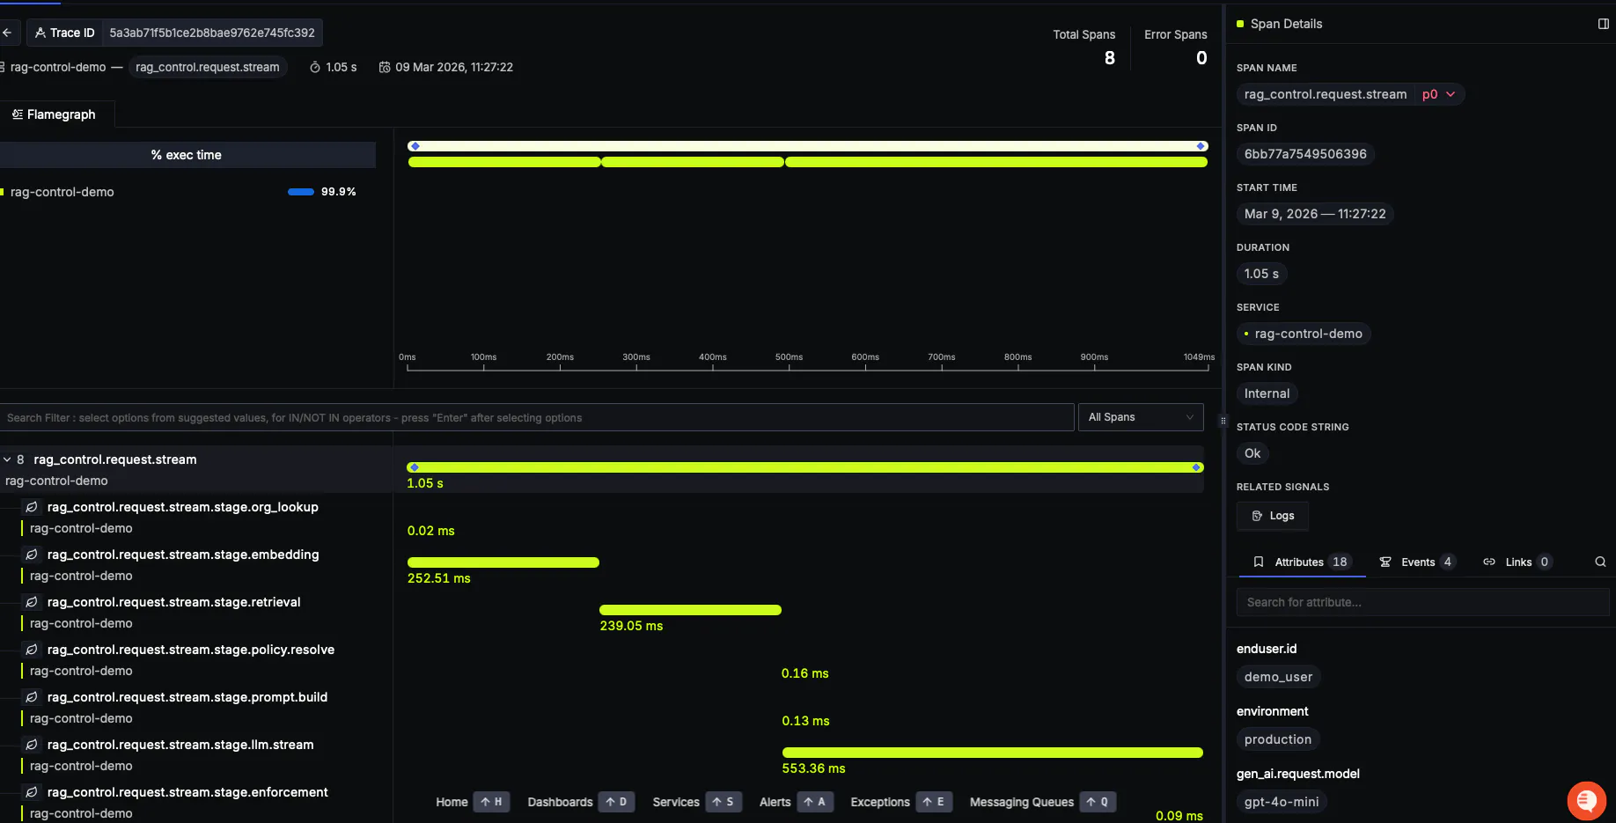Open the chat support bubble
The width and height of the screenshot is (1616, 823).
[1587, 800]
